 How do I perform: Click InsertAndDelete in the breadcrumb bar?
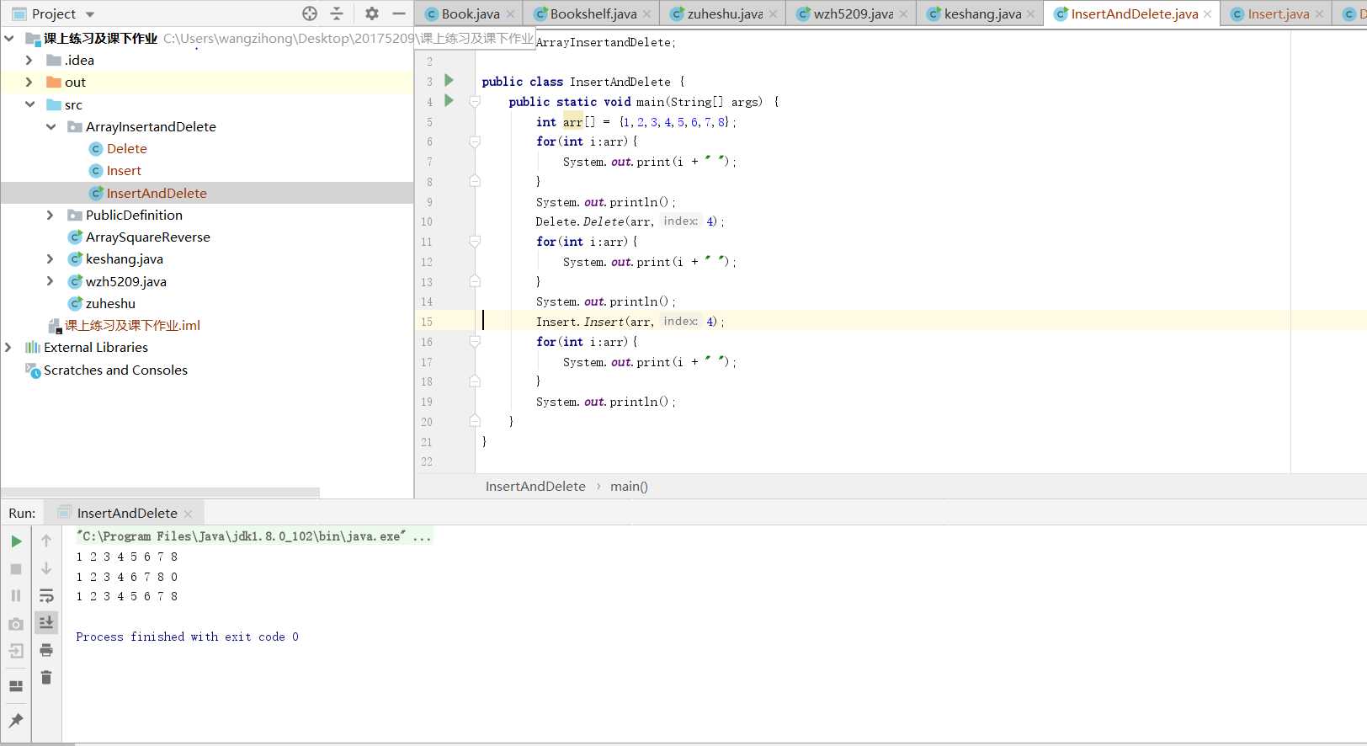click(535, 486)
